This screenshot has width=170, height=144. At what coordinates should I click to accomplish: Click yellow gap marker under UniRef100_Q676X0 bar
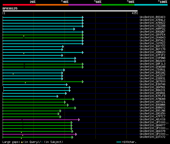pos(25,83)
